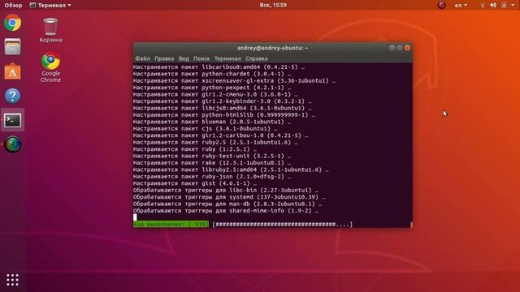Click the libruby2.5:amd64 line
This screenshot has width=520, height=292.
point(231,170)
